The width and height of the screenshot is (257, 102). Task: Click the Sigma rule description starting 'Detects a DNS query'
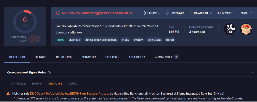130,98
